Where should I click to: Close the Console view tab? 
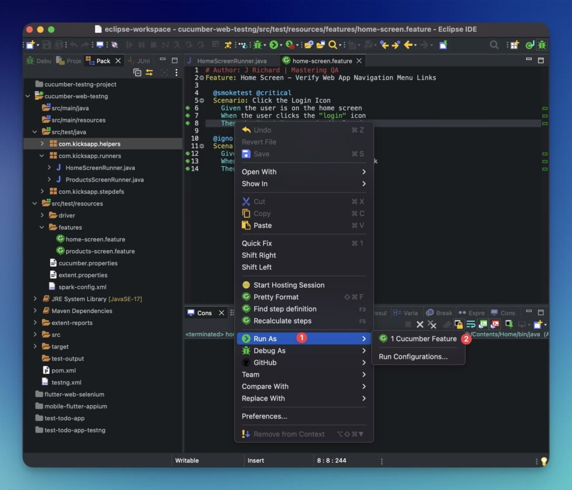(x=221, y=313)
